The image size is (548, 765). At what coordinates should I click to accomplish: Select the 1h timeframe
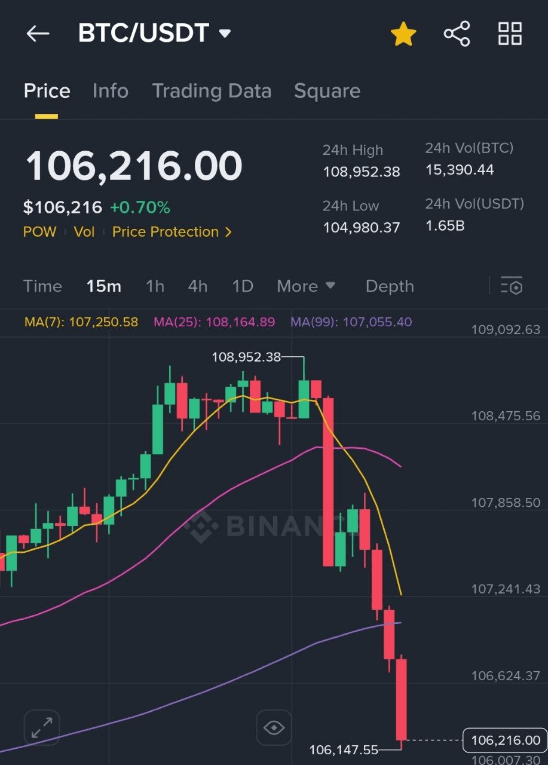155,286
